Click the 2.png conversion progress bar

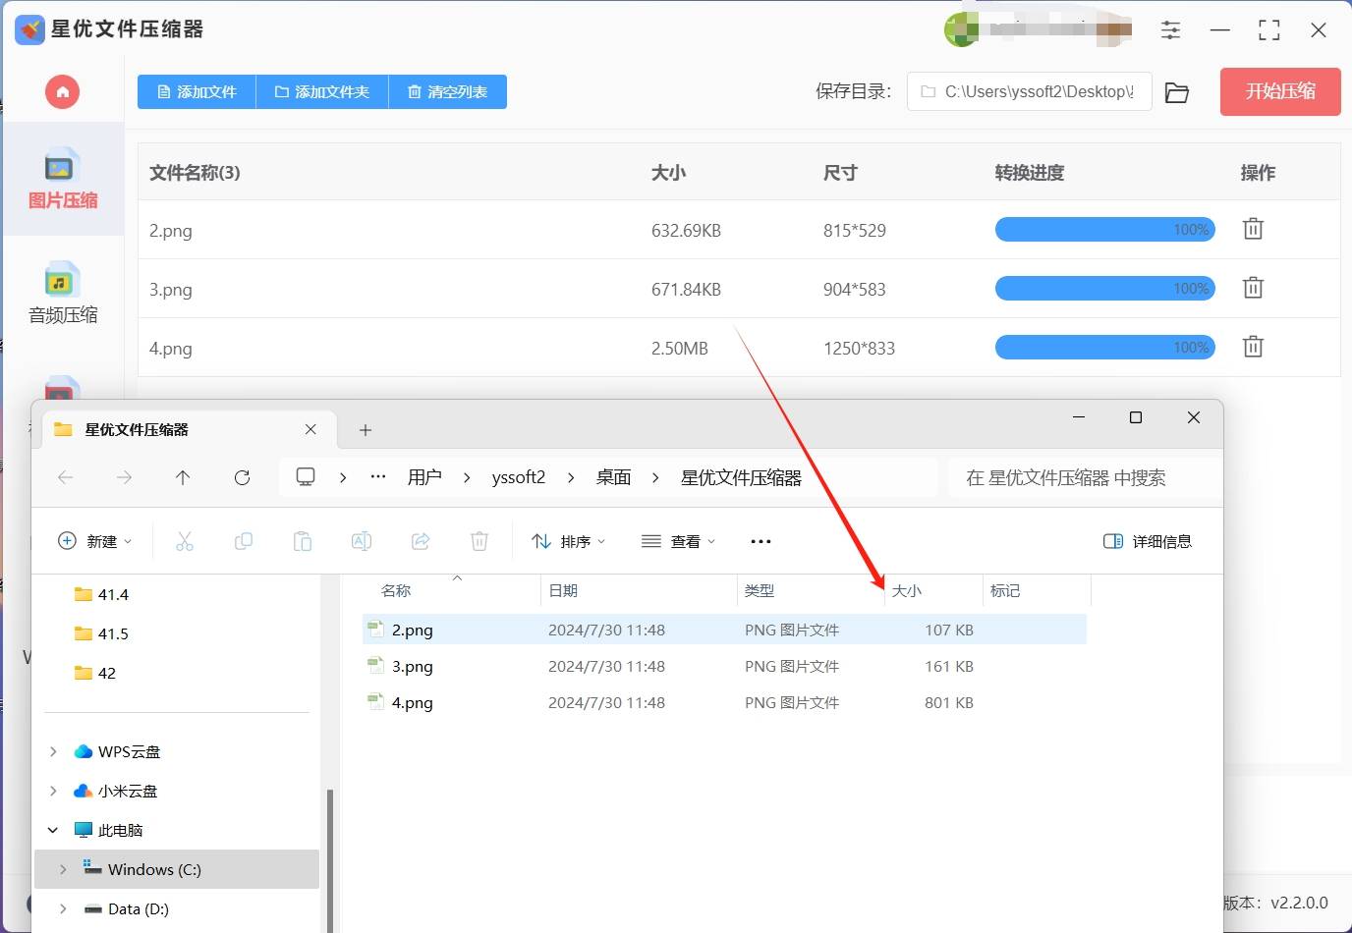click(x=1105, y=230)
